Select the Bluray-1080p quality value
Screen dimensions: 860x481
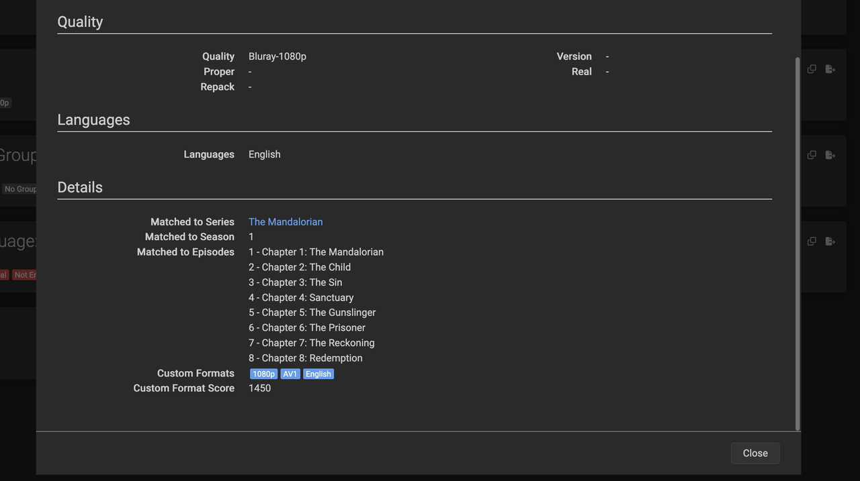(277, 56)
